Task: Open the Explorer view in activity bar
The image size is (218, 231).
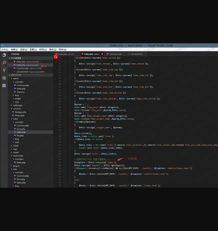Action: 4,55
